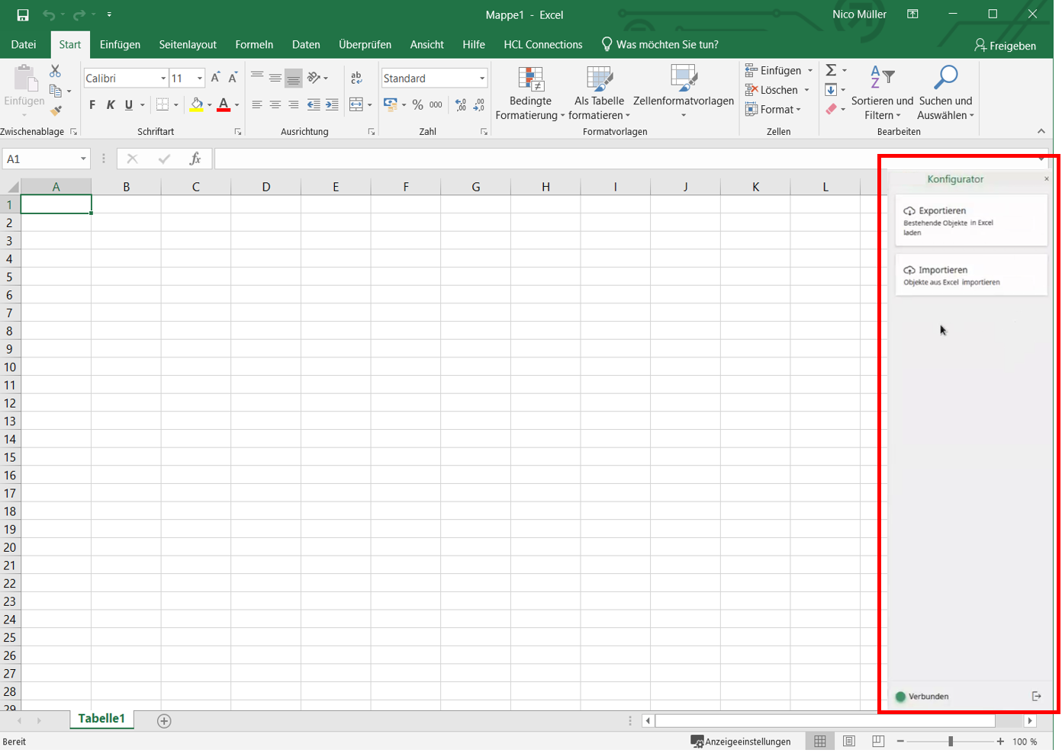Image resolution: width=1062 pixels, height=753 pixels.
Task: Open the Calibri font name dropdown
Action: coord(163,79)
